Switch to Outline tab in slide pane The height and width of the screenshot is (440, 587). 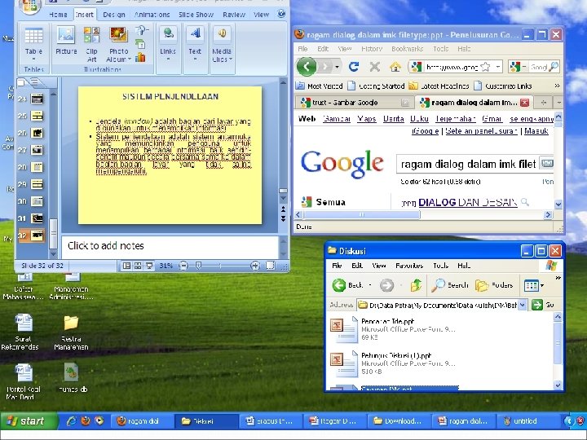tap(35, 82)
